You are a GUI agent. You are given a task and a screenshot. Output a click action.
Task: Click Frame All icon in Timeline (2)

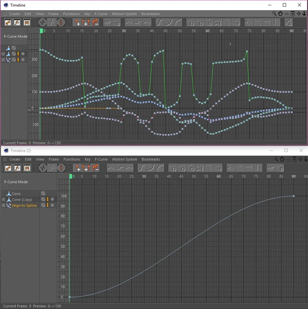(43, 168)
